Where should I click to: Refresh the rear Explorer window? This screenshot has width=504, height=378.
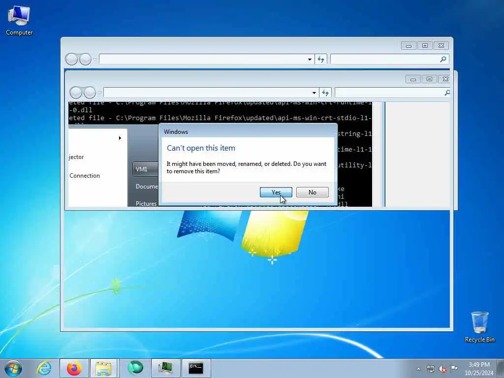coord(321,59)
